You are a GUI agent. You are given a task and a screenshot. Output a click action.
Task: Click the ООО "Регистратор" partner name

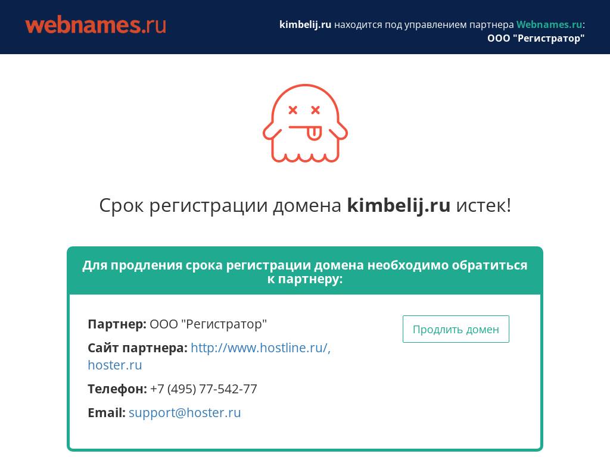click(x=208, y=324)
